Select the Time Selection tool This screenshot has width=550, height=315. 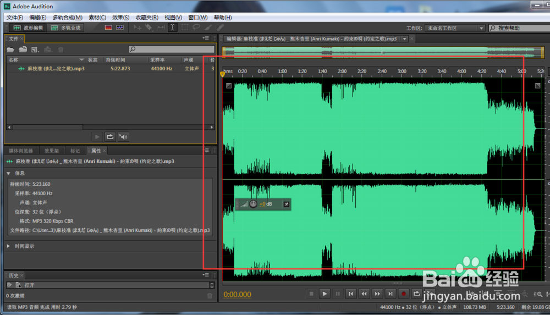point(172,27)
